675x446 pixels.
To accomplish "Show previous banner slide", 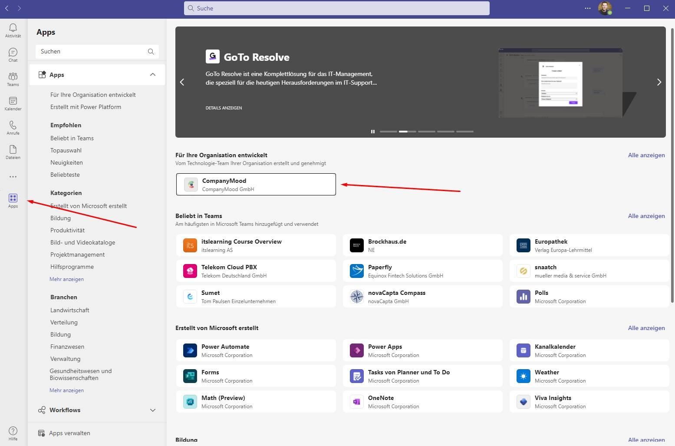I will 182,82.
